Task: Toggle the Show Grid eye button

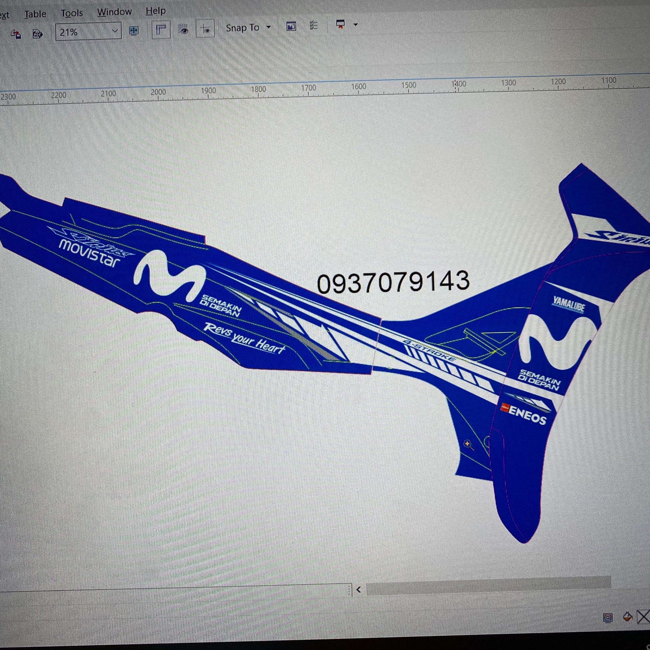Action: pos(184,30)
